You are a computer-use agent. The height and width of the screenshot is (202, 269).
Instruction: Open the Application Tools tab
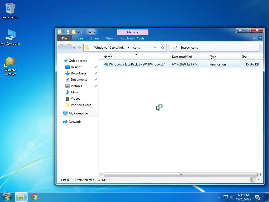click(x=132, y=38)
